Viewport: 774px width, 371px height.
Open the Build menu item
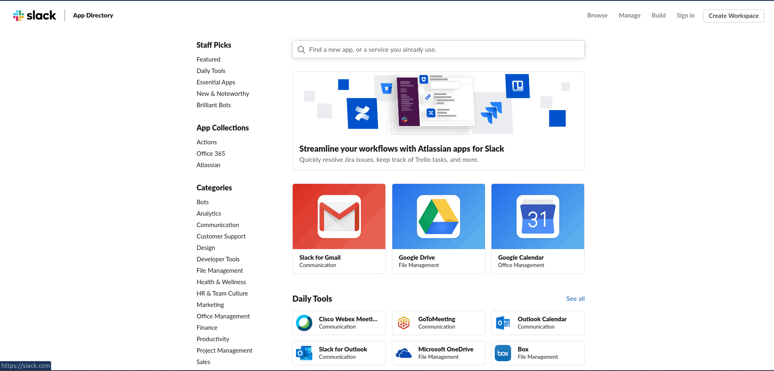pos(658,15)
